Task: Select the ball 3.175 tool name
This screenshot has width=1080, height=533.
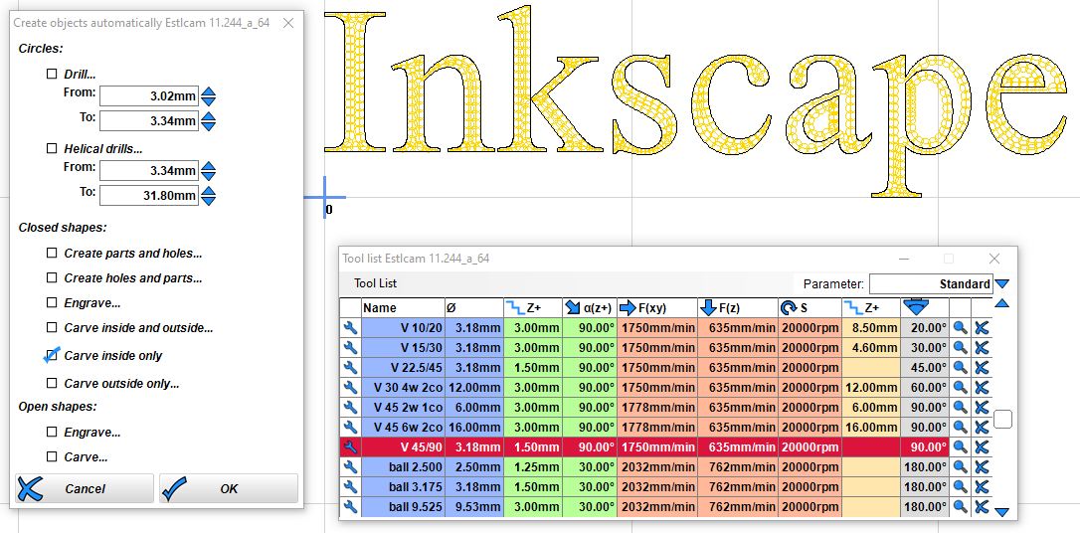Action: pos(403,487)
